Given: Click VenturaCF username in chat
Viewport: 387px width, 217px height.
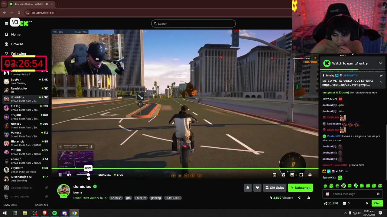Looking at the screenshot, I should point(334,136).
